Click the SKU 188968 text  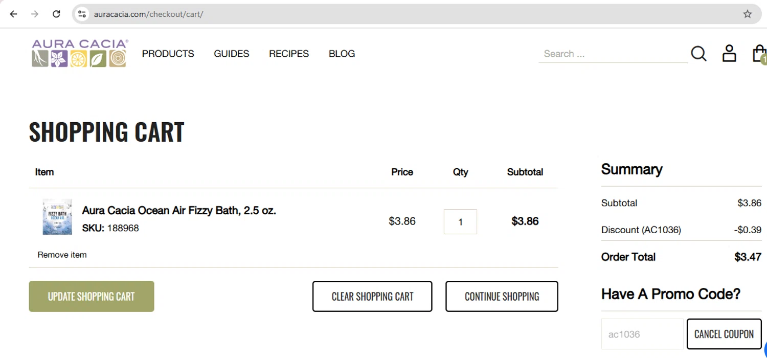(110, 228)
